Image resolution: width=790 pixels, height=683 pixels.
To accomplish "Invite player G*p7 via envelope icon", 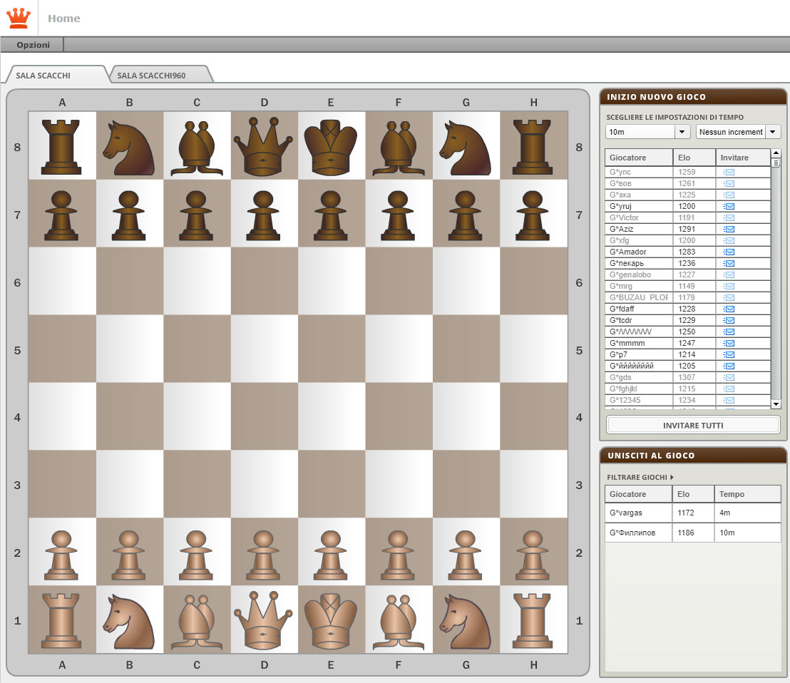I will point(729,354).
